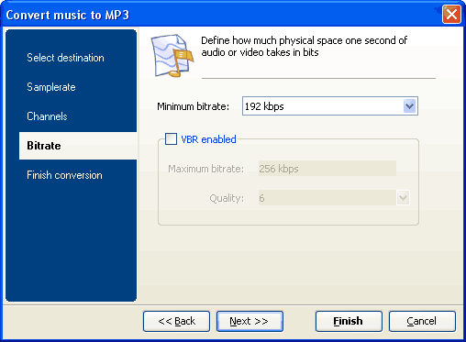
Task: Click the 256 kbps maximum bitrate field
Action: pos(327,169)
